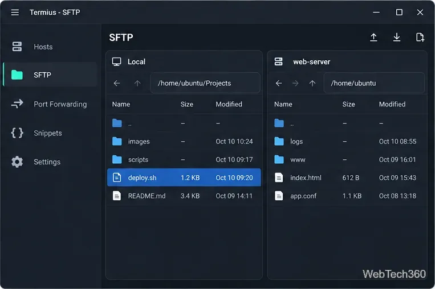
Task: Sort Local pane by Size column
Action: click(186, 104)
